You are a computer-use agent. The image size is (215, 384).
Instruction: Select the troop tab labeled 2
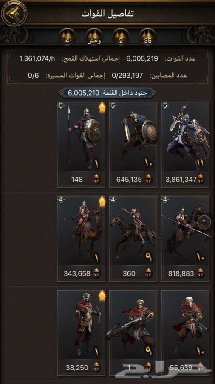[121, 37]
